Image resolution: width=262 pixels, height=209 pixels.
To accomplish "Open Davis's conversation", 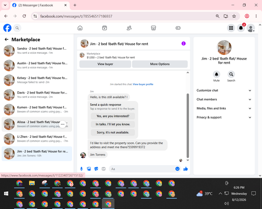I will [37, 95].
